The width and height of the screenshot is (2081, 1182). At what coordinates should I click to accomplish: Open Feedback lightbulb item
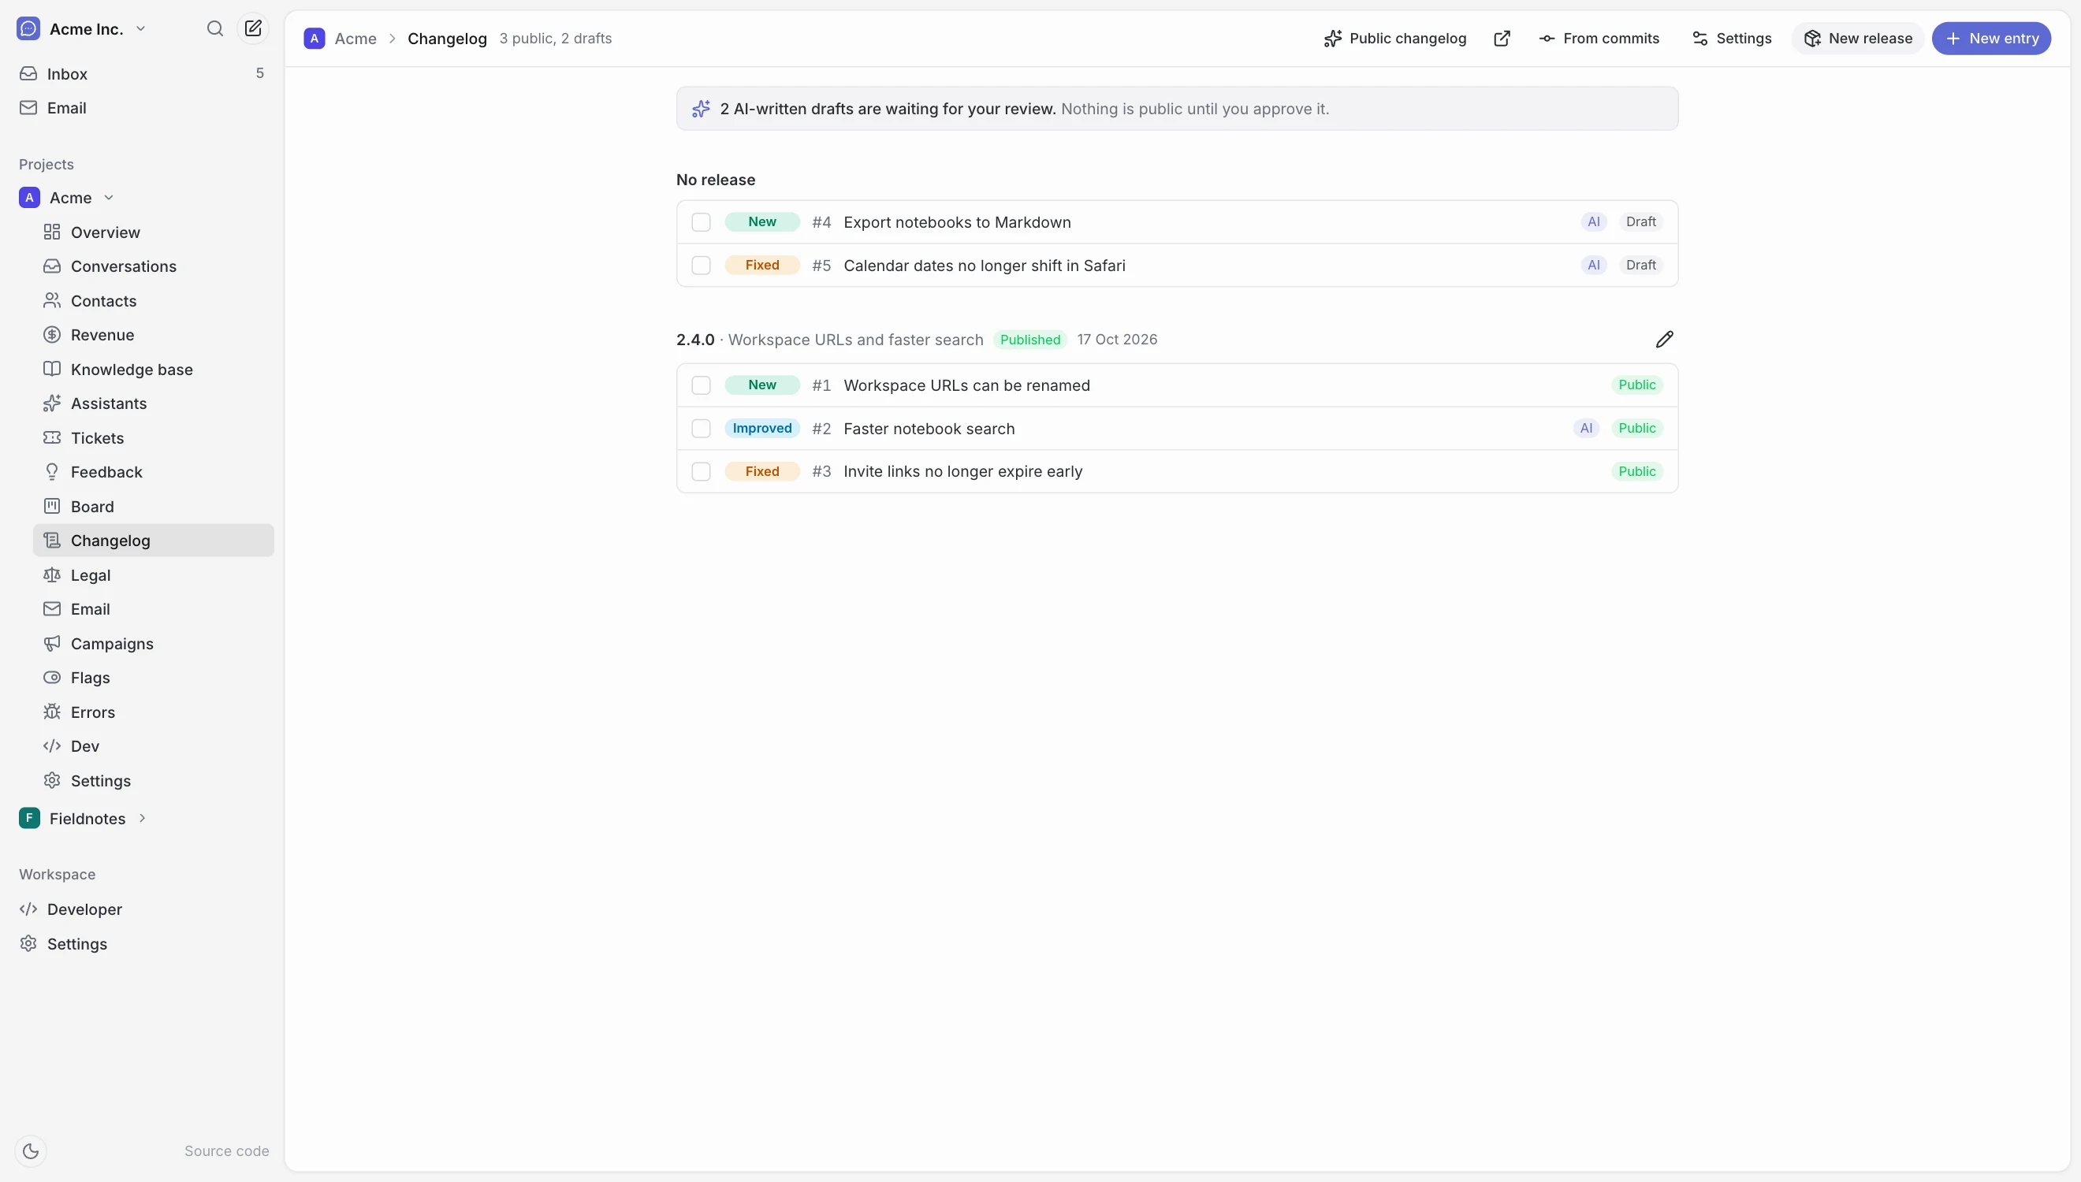point(153,473)
